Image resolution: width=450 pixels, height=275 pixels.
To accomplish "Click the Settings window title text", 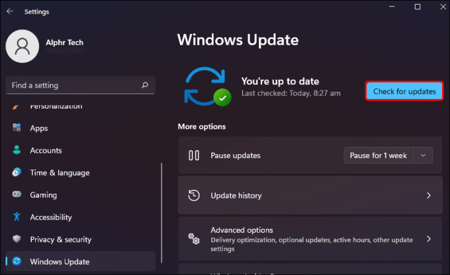I will [x=37, y=12].
